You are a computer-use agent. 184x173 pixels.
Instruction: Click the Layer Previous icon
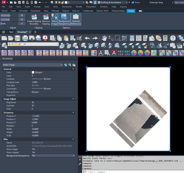pos(69,45)
